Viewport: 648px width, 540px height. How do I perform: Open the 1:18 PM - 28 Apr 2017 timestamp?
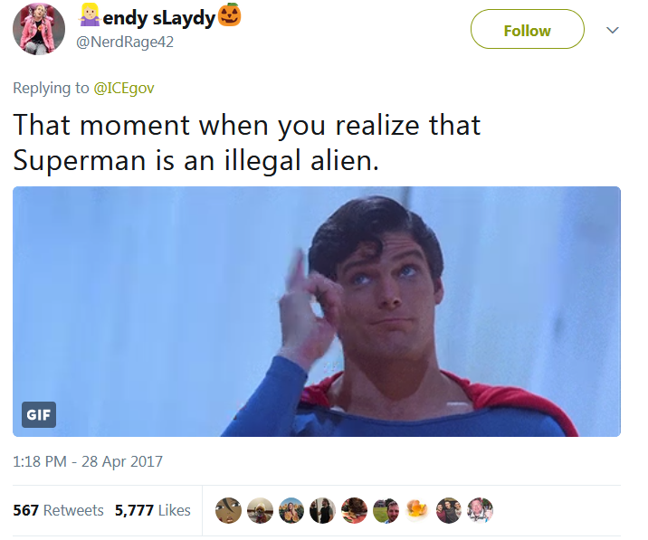(88, 461)
